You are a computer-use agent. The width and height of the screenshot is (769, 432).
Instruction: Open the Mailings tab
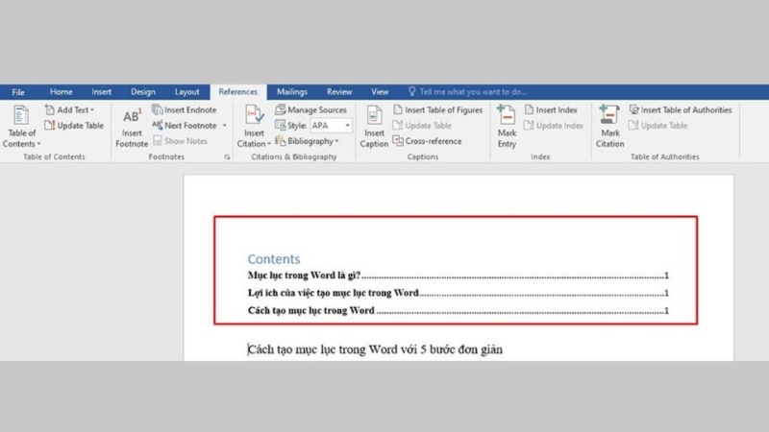293,92
